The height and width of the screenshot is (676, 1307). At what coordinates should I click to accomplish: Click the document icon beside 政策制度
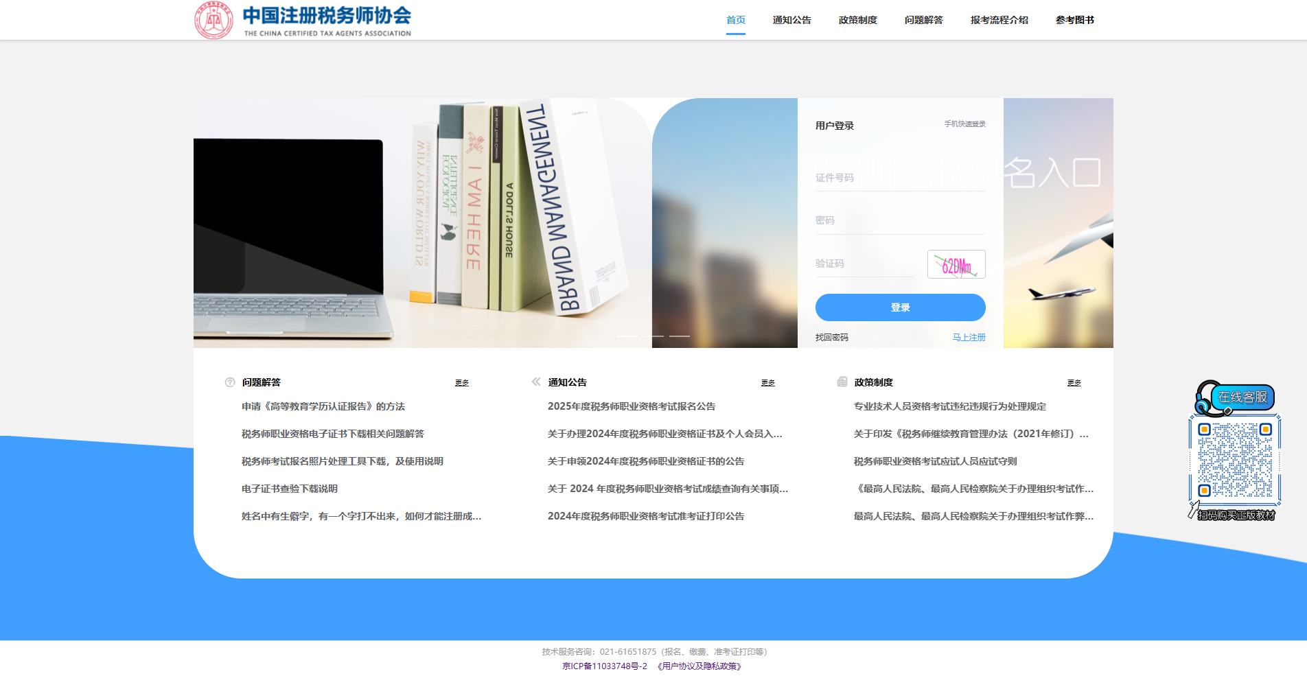pos(842,382)
